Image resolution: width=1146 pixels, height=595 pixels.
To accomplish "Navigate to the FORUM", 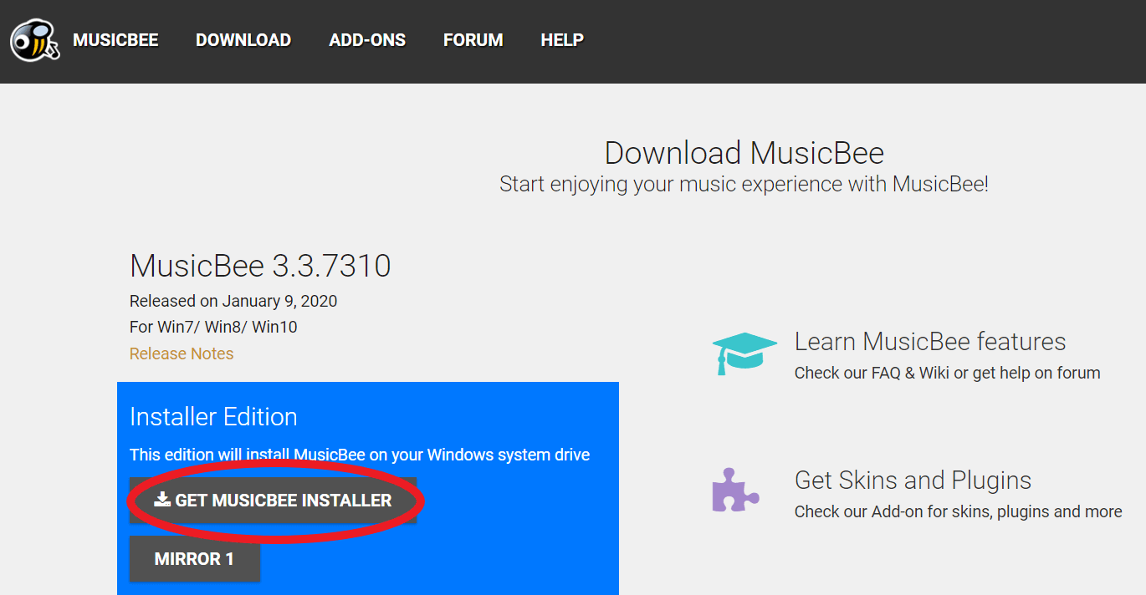I will point(473,40).
